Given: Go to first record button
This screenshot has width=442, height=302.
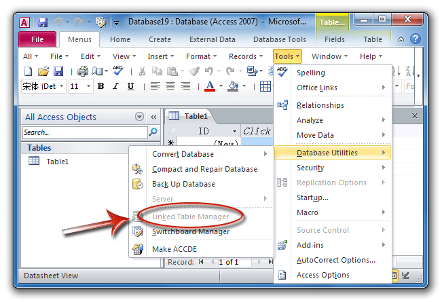Looking at the screenshot, I should coord(201,262).
